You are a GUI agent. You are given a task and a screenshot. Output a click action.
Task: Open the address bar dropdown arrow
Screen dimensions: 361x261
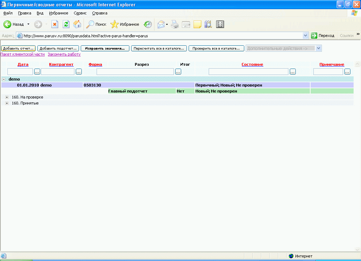[x=305, y=36]
